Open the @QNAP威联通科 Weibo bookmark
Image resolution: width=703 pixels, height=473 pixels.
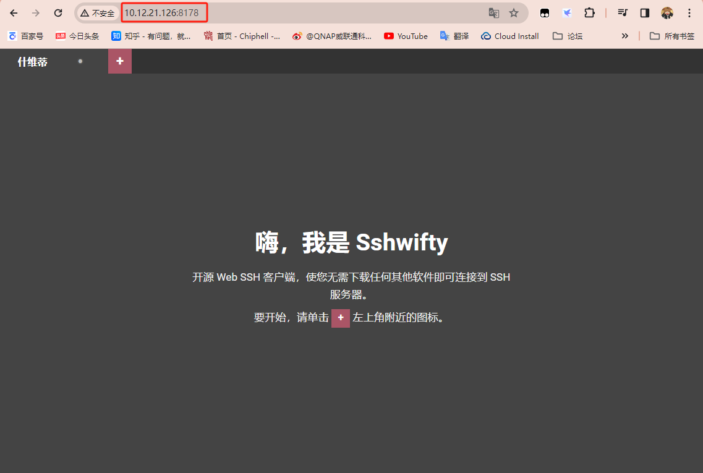coord(332,36)
